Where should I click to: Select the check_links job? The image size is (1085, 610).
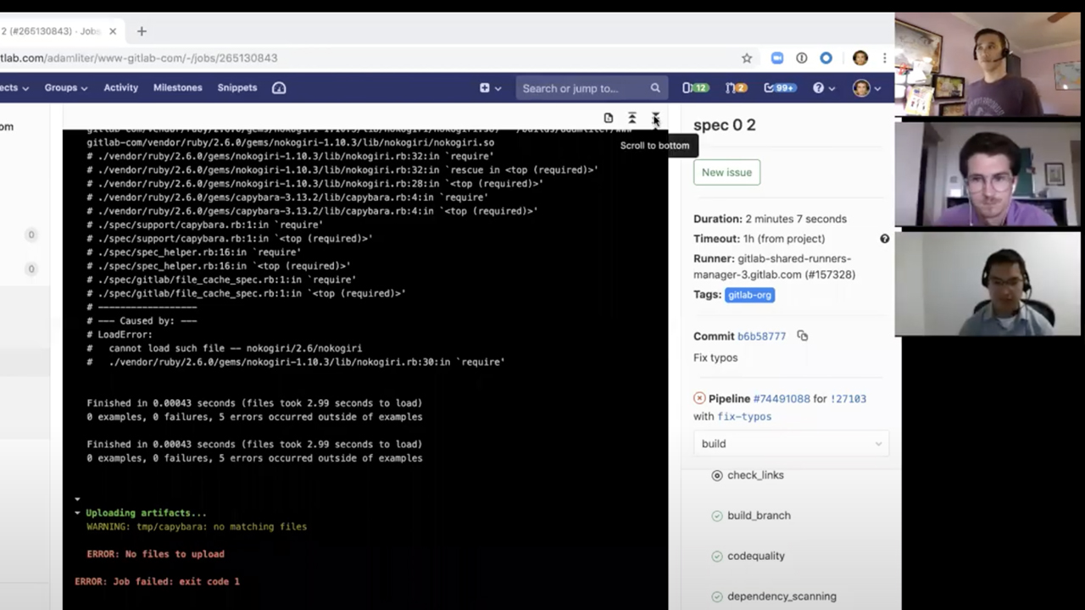point(755,475)
